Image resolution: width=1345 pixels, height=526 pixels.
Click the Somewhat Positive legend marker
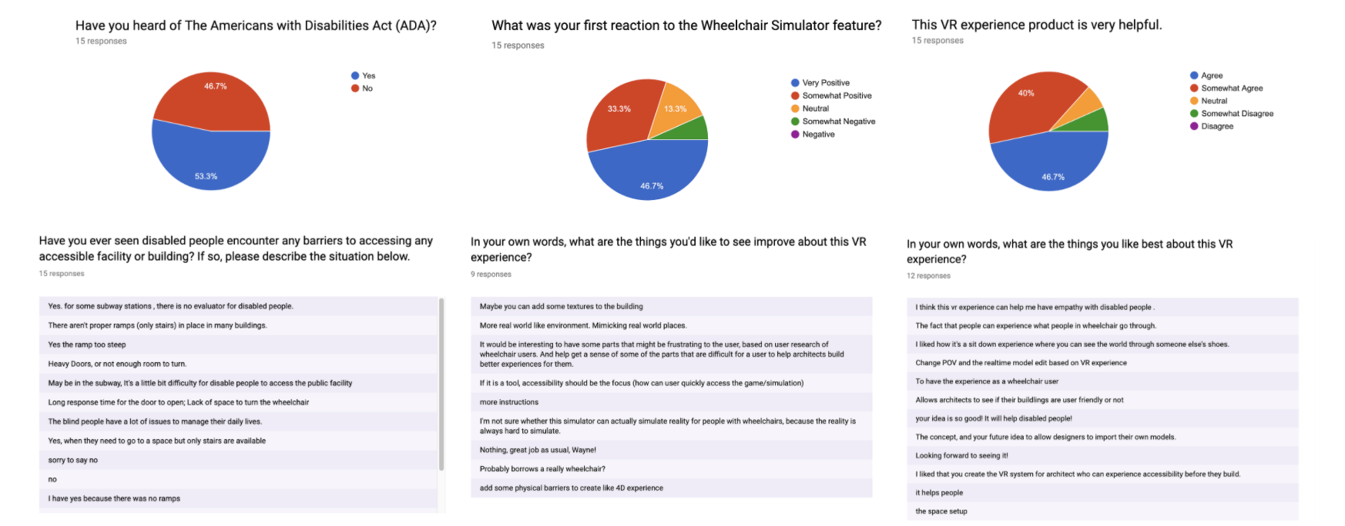tap(795, 96)
